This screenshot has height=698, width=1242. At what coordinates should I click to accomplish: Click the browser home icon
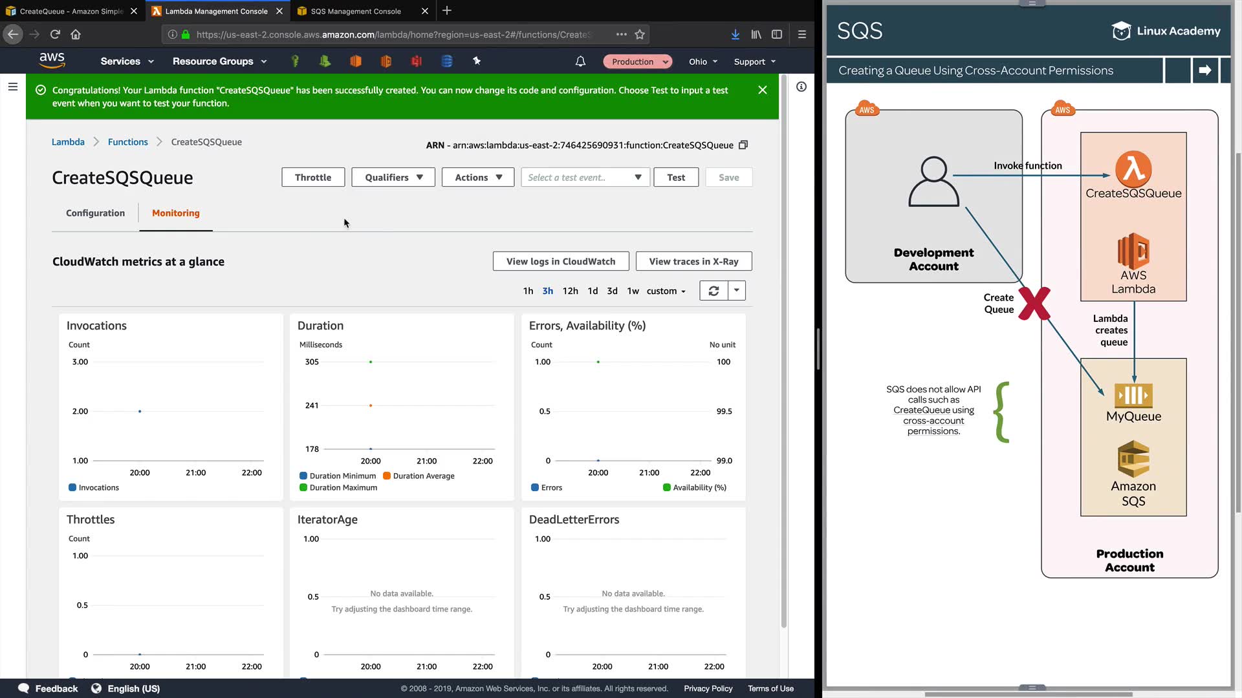pos(76,34)
